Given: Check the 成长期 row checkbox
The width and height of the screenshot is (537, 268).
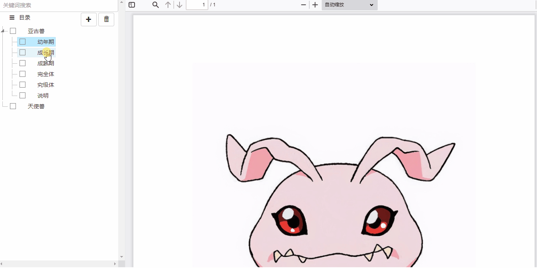Looking at the screenshot, I should (23, 53).
